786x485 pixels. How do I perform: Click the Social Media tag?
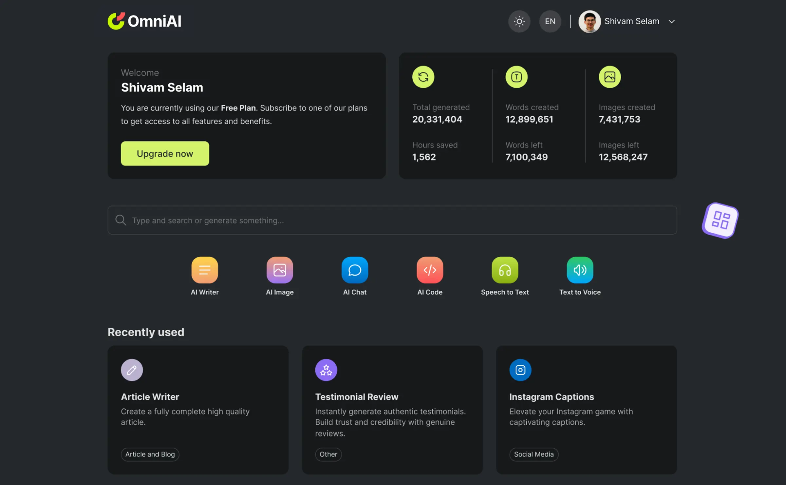tap(534, 454)
